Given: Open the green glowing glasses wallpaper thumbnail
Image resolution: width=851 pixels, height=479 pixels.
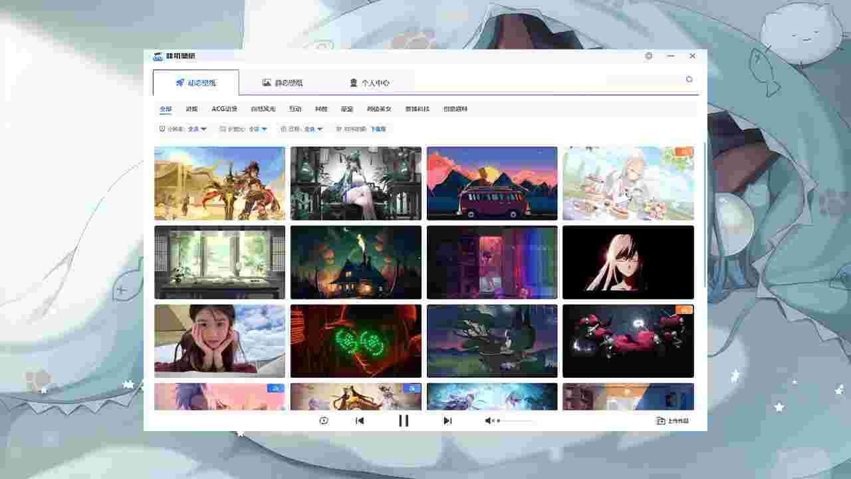Looking at the screenshot, I should coord(356,341).
